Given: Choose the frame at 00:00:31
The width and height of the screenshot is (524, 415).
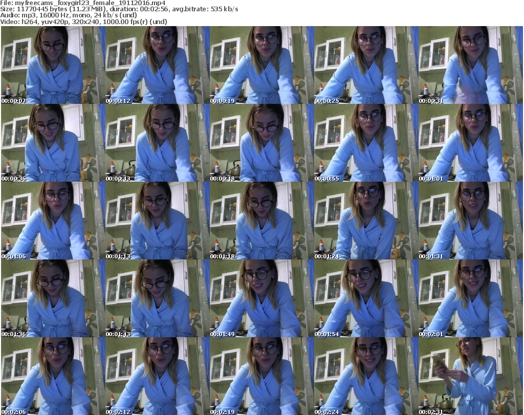Looking at the screenshot, I should [471, 65].
